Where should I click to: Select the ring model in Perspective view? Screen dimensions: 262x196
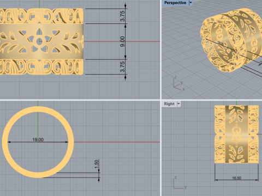(231, 40)
